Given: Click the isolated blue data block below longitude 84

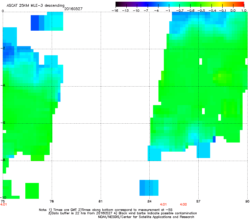Looking at the screenshot, I should click(149, 188).
